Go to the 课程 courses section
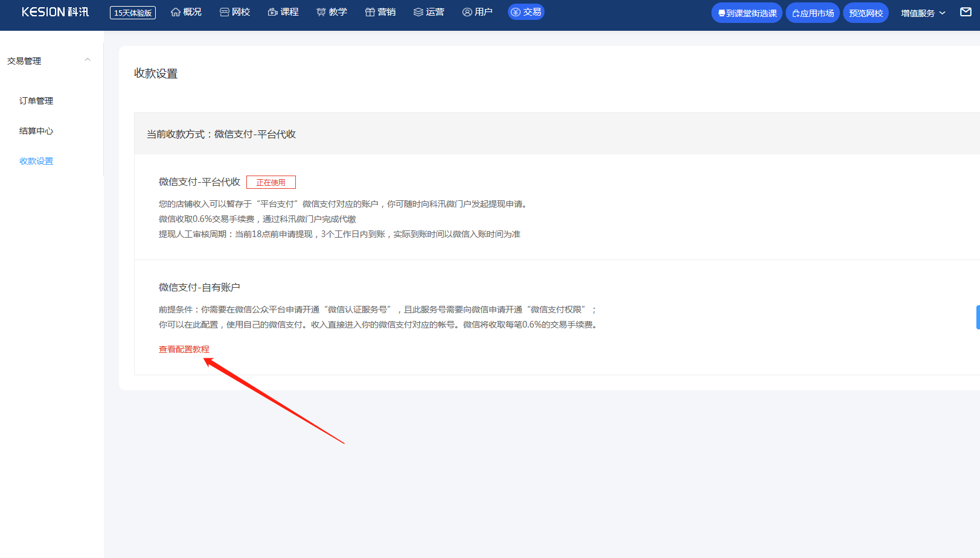Viewport: 980px width, 558px height. tap(283, 12)
